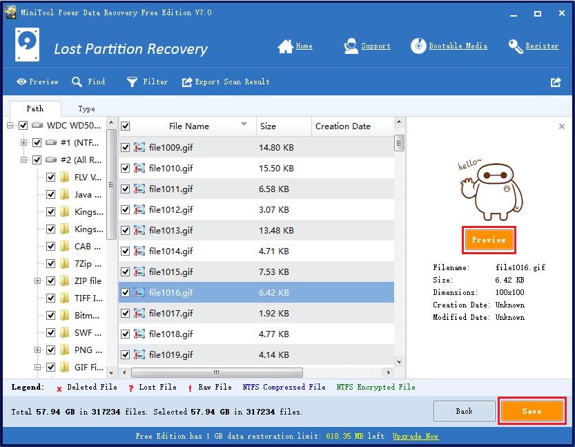The height and width of the screenshot is (447, 575).
Task: Click the hard disk logo in header
Action: pos(27,44)
